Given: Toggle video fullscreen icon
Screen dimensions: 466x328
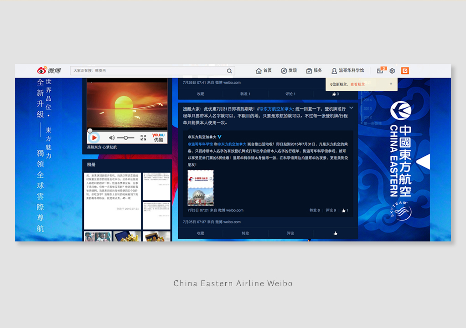Looking at the screenshot, I should [x=143, y=138].
